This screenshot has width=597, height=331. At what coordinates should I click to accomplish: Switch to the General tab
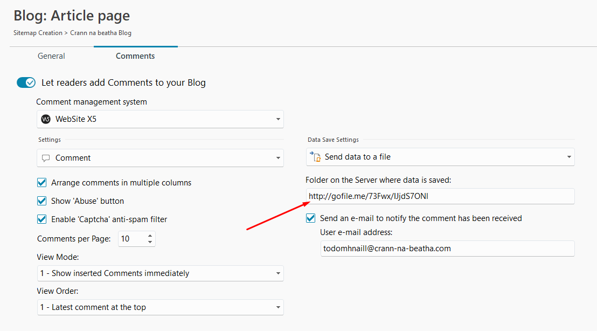(x=51, y=56)
